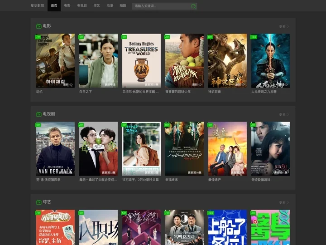
Task: Click the 劫机 title text
Action: point(39,92)
